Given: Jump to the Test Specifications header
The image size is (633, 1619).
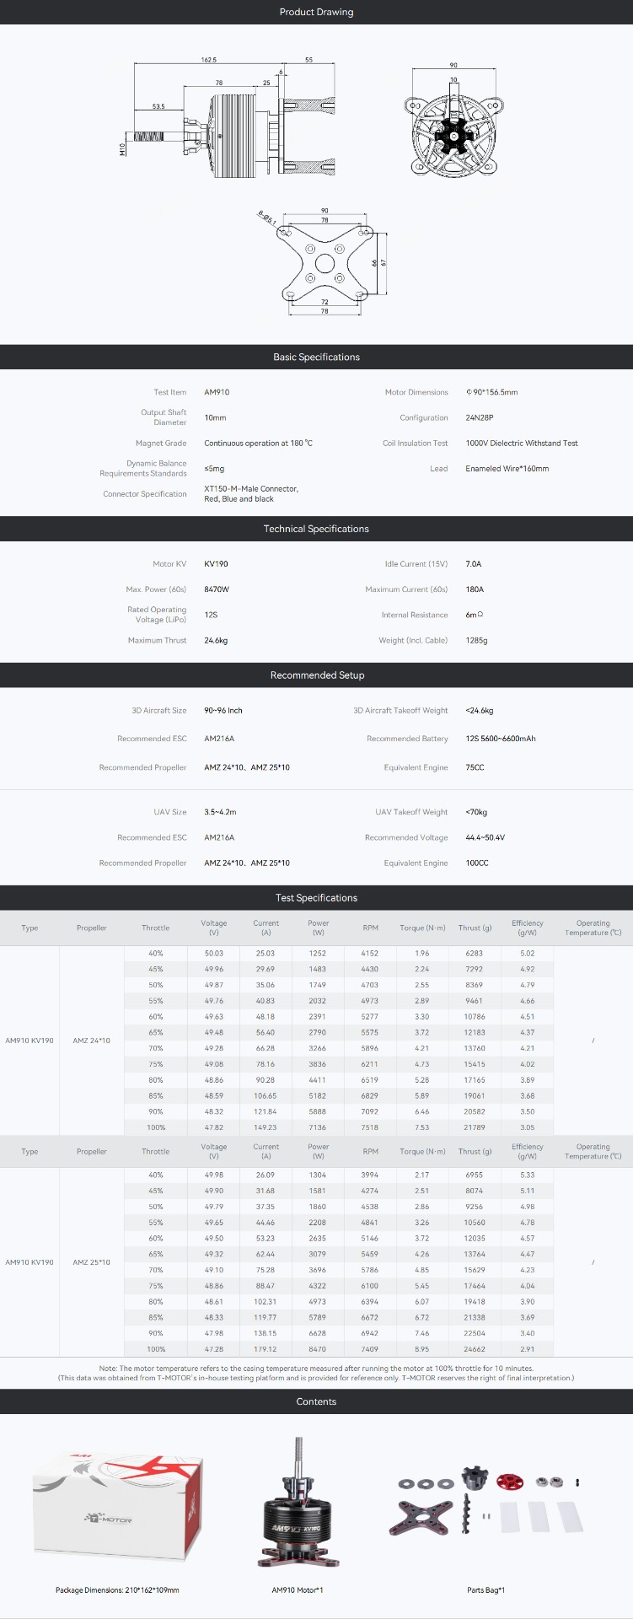Looking at the screenshot, I should click(316, 898).
